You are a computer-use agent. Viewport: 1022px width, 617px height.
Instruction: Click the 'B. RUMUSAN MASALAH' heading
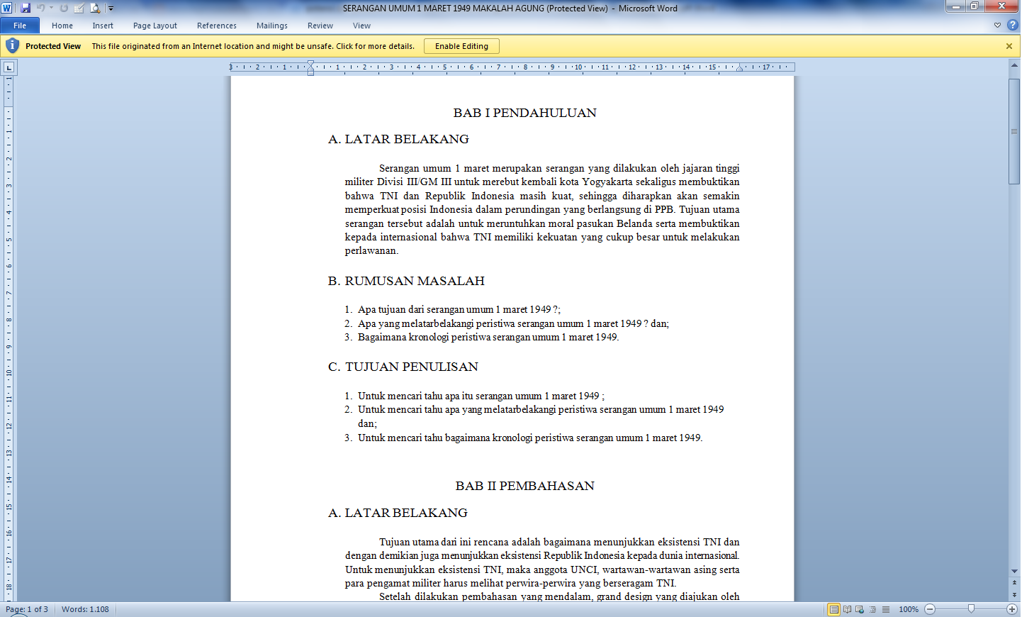point(406,281)
